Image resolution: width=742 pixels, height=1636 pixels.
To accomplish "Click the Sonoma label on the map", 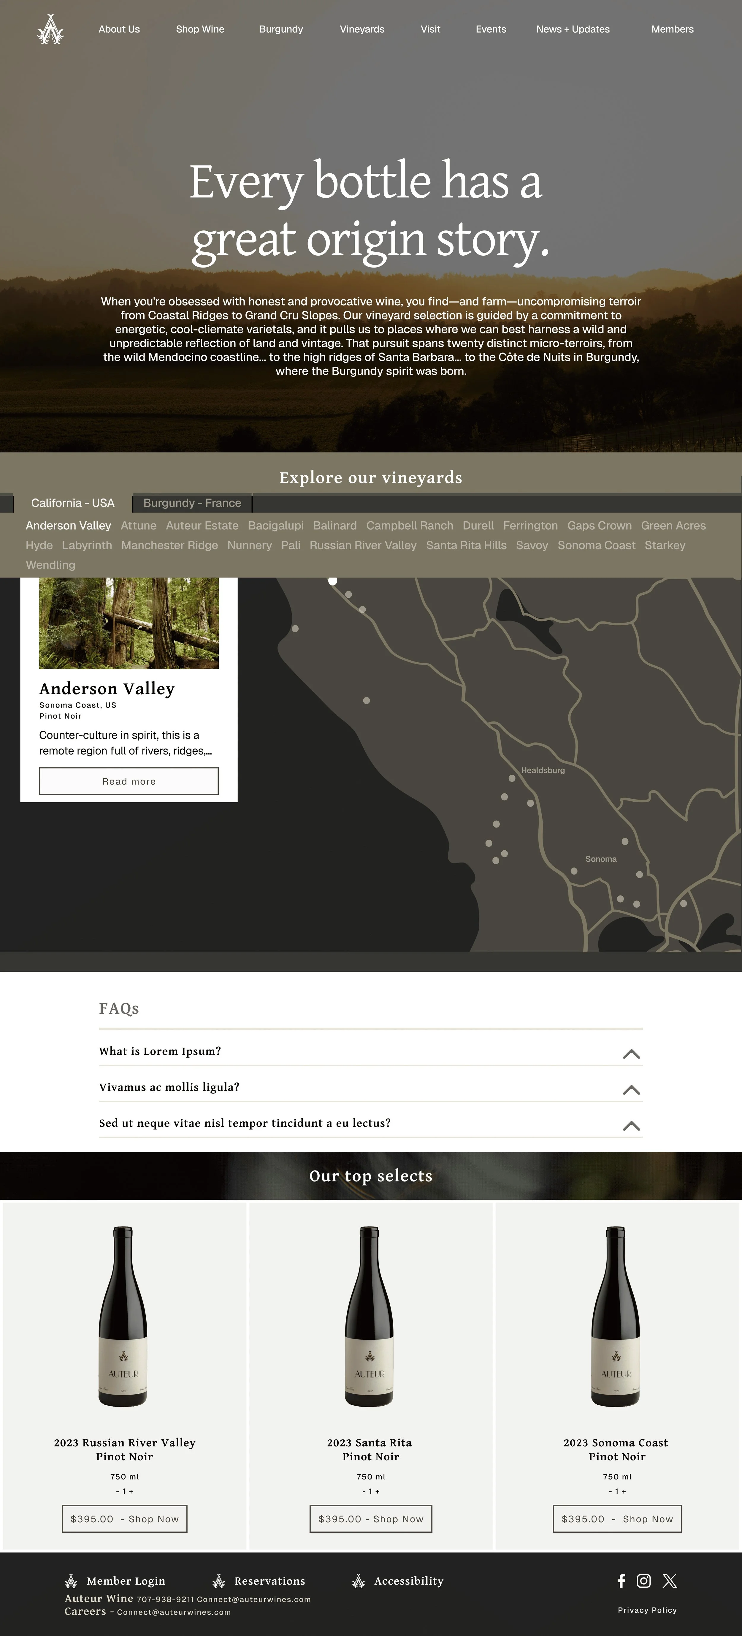I will click(601, 859).
